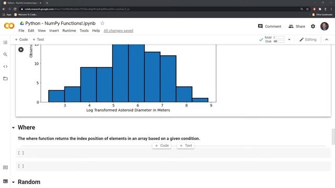This screenshot has height=188, width=335.
Task: Click the Comment icon button
Action: (270, 26)
